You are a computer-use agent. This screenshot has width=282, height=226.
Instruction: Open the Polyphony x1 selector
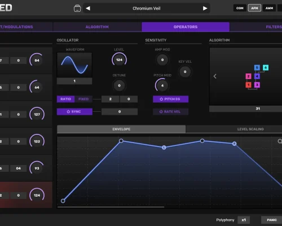pyautogui.click(x=244, y=220)
